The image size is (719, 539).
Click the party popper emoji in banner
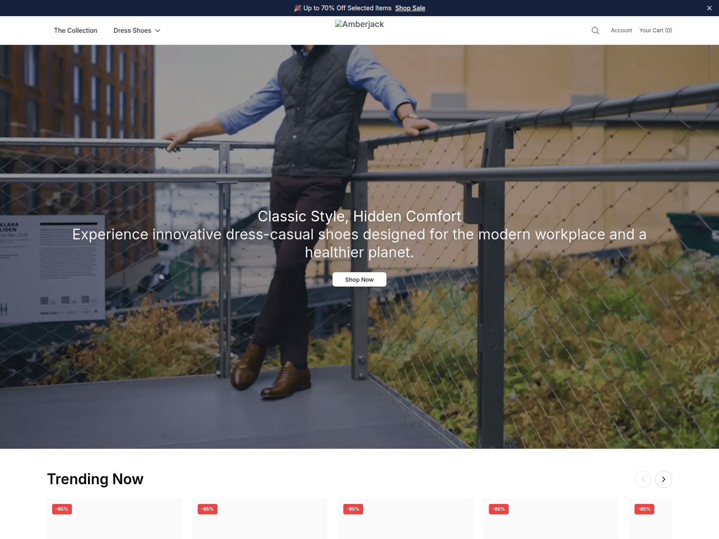[297, 8]
